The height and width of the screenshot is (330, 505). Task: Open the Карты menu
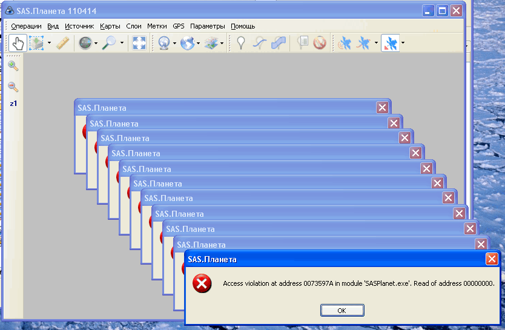pyautogui.click(x=110, y=26)
